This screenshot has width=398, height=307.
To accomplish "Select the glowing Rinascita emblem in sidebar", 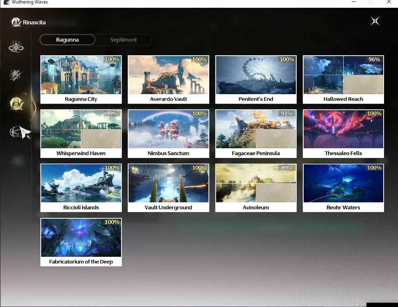I will 16,104.
